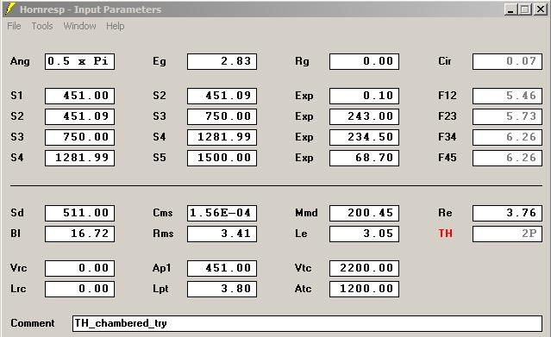This screenshot has height=337, width=551.
Task: Click the S4 field beside the S5 field
Action: click(x=80, y=158)
